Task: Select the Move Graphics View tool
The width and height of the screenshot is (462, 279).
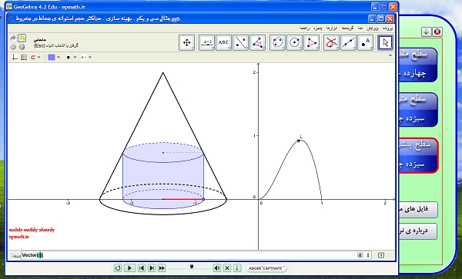Action: coord(187,42)
